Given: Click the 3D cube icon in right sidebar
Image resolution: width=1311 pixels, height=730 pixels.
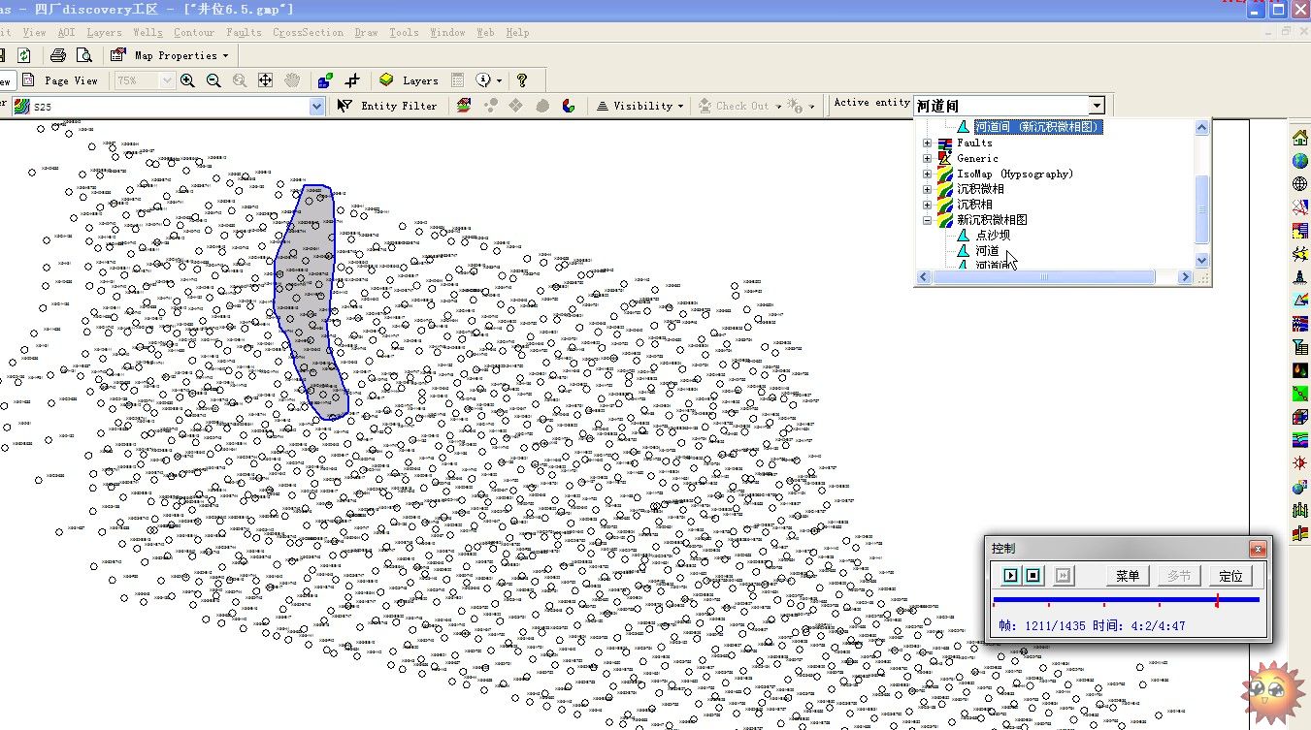Looking at the screenshot, I should coord(1300,417).
